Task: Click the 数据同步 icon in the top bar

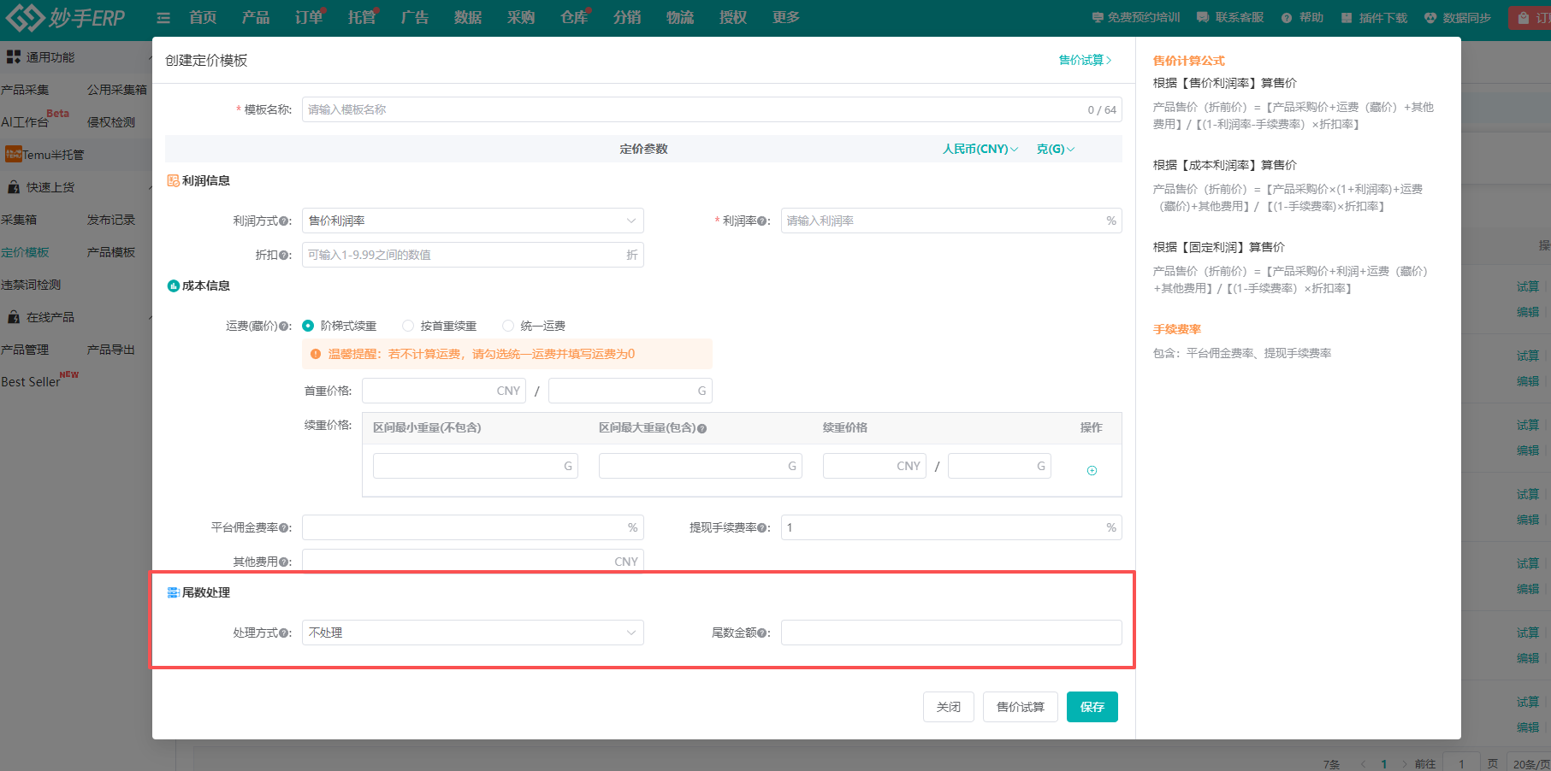Action: pyautogui.click(x=1430, y=18)
